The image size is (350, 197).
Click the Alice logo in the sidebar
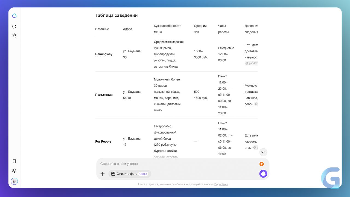tap(14, 16)
